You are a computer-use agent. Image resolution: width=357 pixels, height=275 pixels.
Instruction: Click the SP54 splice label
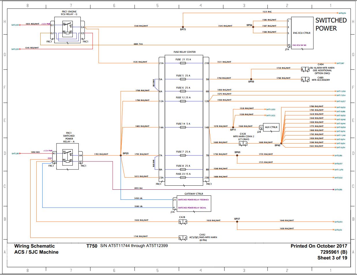[249, 25]
